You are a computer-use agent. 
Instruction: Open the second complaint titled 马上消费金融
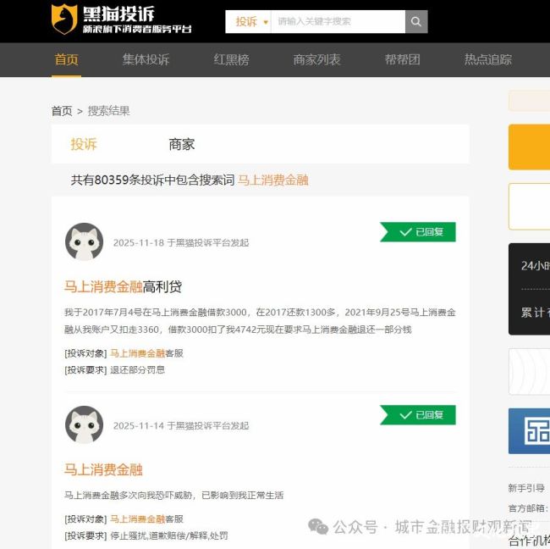pyautogui.click(x=103, y=469)
